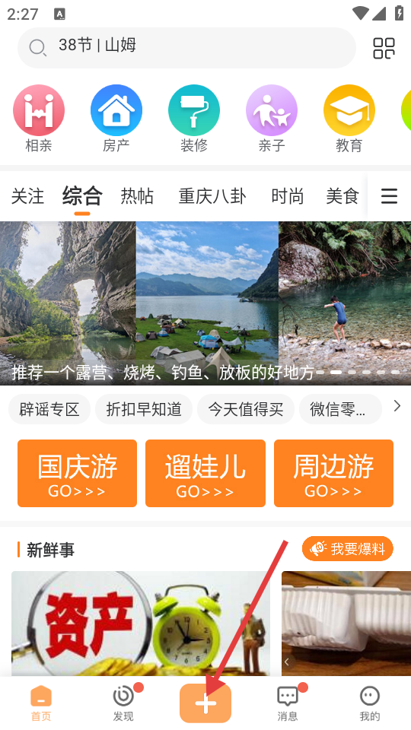
Task: Tap the 我要爆料 button
Action: (348, 549)
